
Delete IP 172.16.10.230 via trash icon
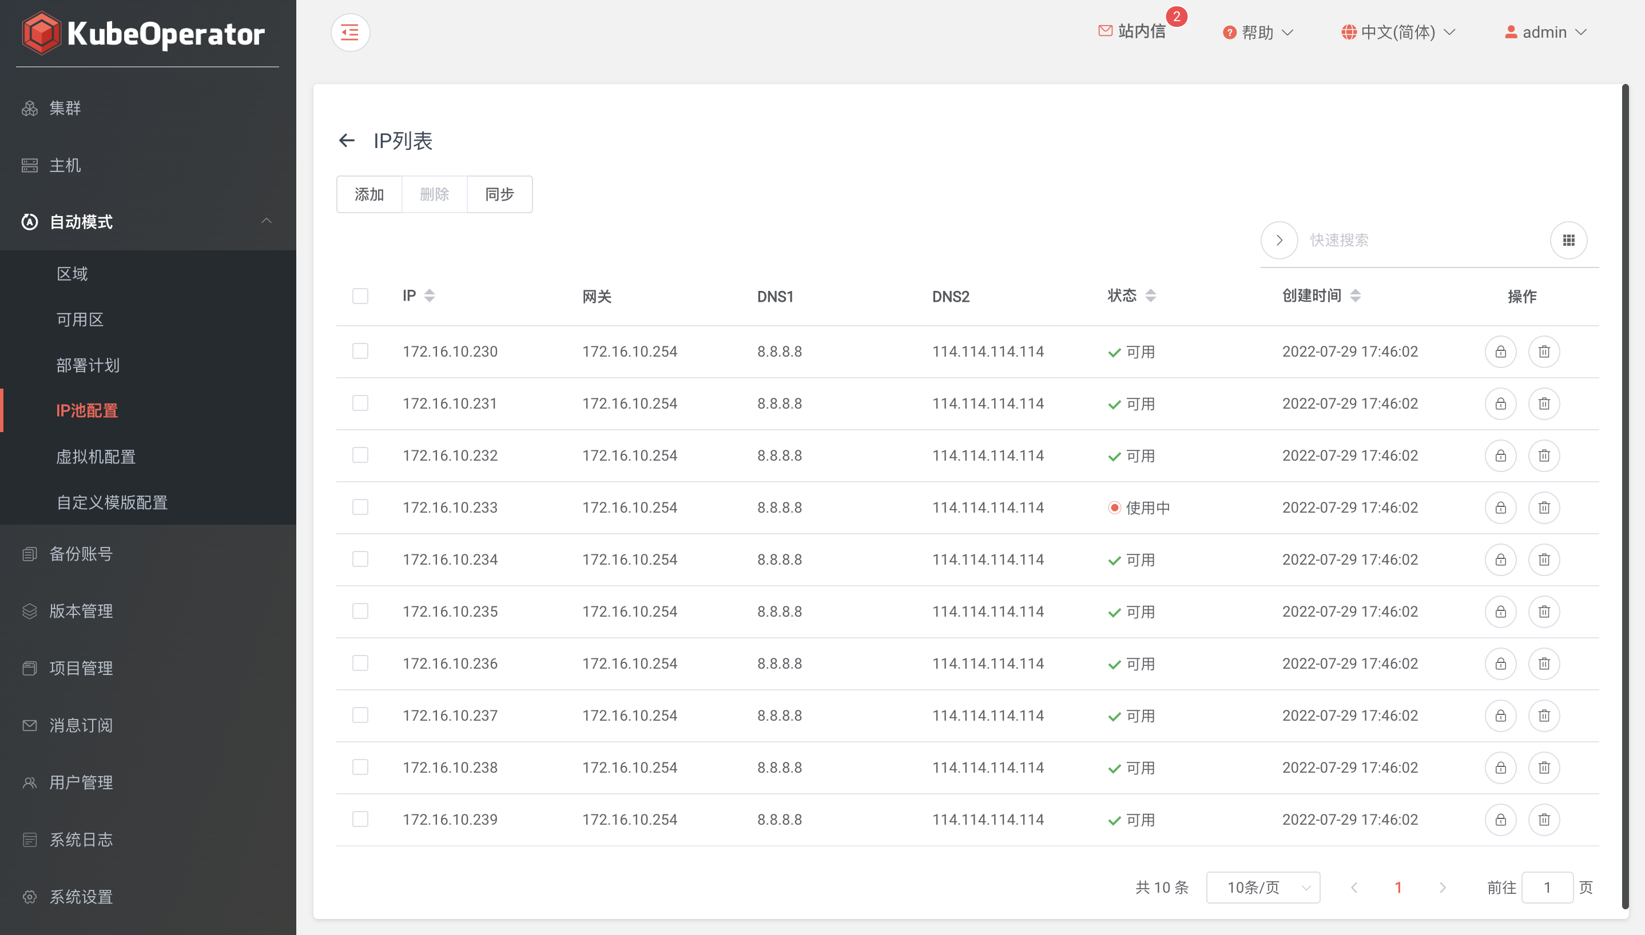[1544, 352]
